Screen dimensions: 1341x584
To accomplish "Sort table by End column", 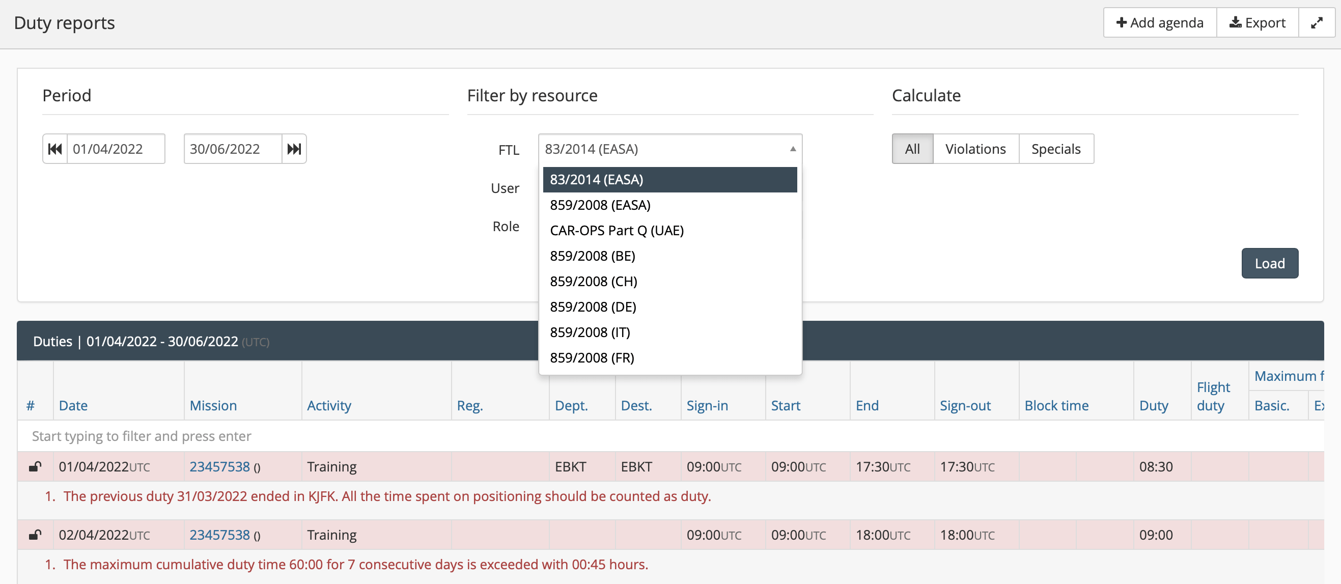I will coord(867,405).
